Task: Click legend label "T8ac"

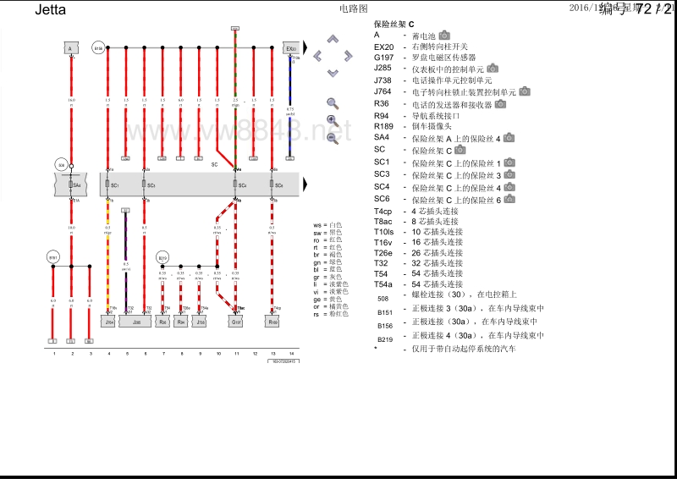Action: (x=383, y=222)
